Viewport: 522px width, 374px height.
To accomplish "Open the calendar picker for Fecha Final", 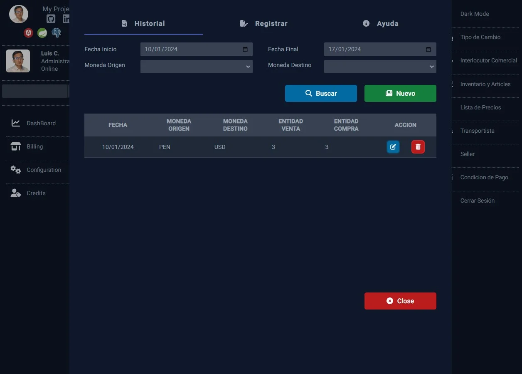I will tap(428, 50).
